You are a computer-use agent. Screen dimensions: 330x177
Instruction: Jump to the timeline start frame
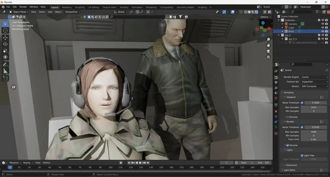pos(129,163)
